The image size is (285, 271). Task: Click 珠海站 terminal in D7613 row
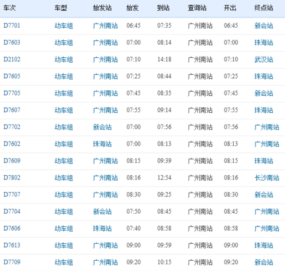(264, 245)
